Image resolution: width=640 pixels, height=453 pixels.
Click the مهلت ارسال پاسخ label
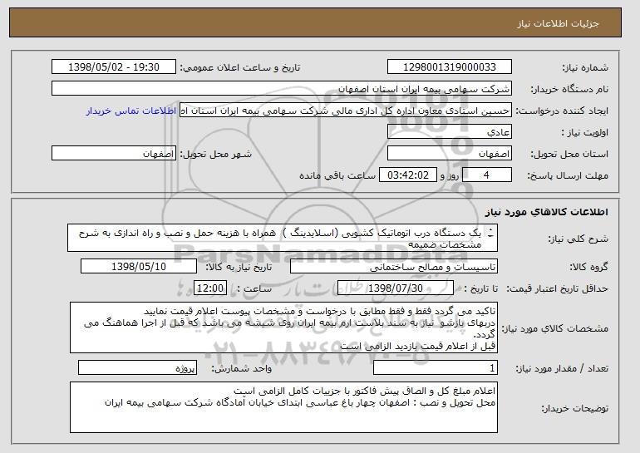(568, 175)
